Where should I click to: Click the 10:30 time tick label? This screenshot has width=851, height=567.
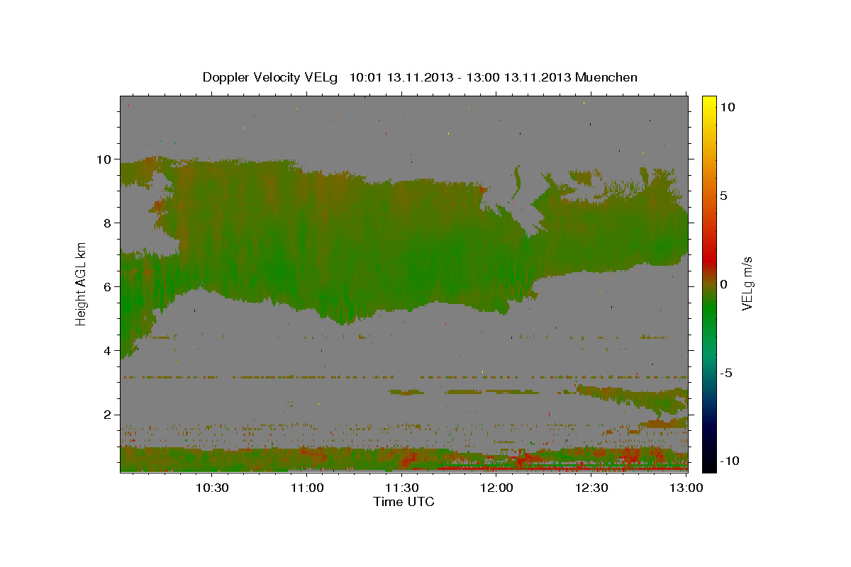click(212, 488)
